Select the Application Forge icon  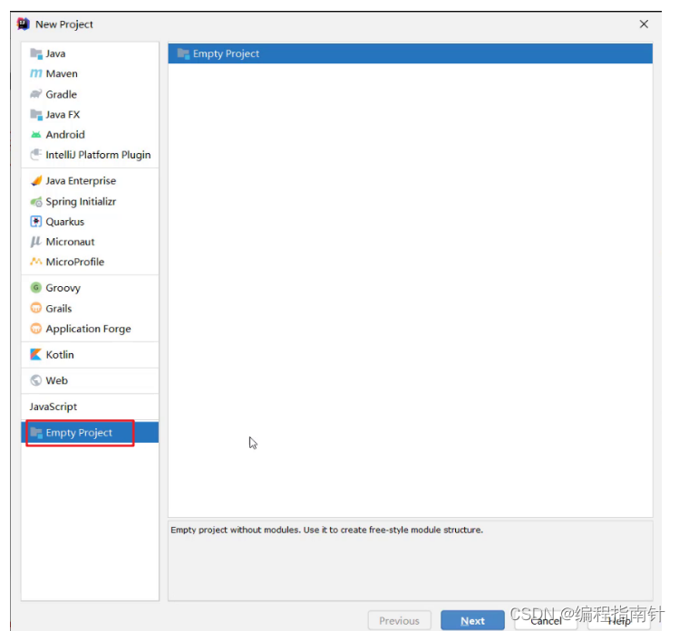36,329
